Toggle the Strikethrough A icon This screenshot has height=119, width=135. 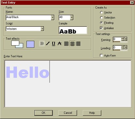(59, 43)
